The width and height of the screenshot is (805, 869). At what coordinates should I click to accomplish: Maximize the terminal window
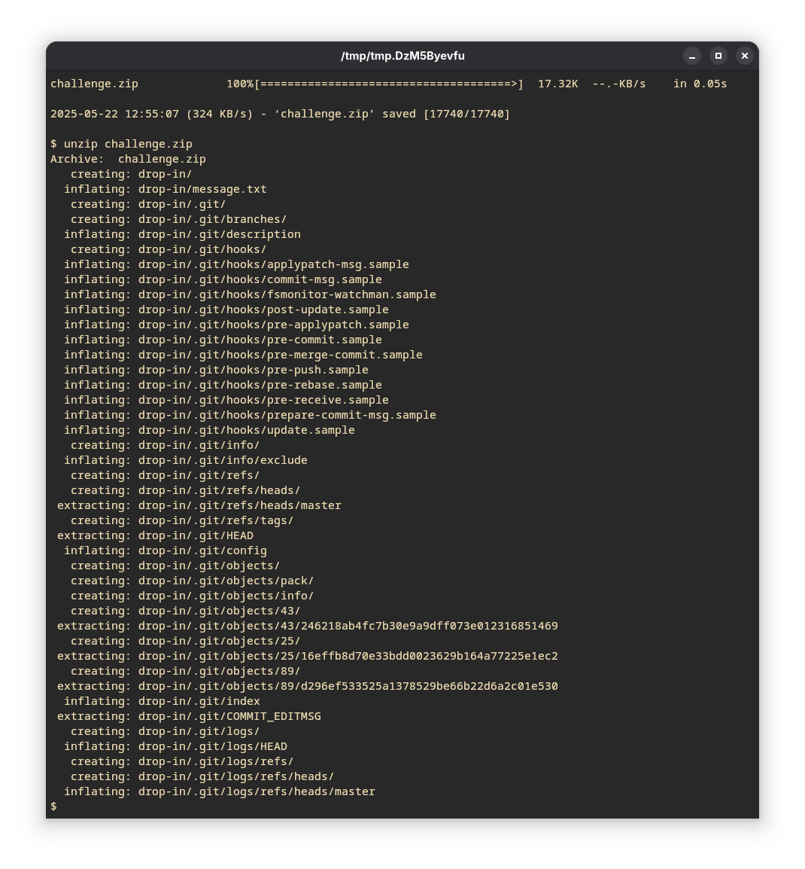pos(718,56)
